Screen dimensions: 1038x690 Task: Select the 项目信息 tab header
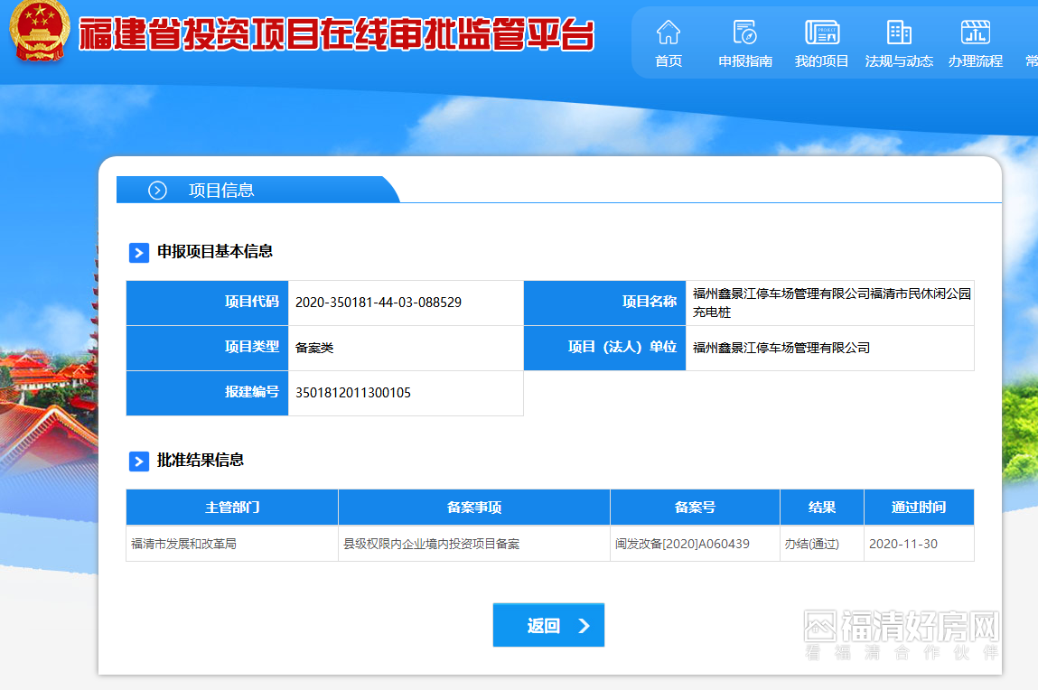tap(258, 190)
